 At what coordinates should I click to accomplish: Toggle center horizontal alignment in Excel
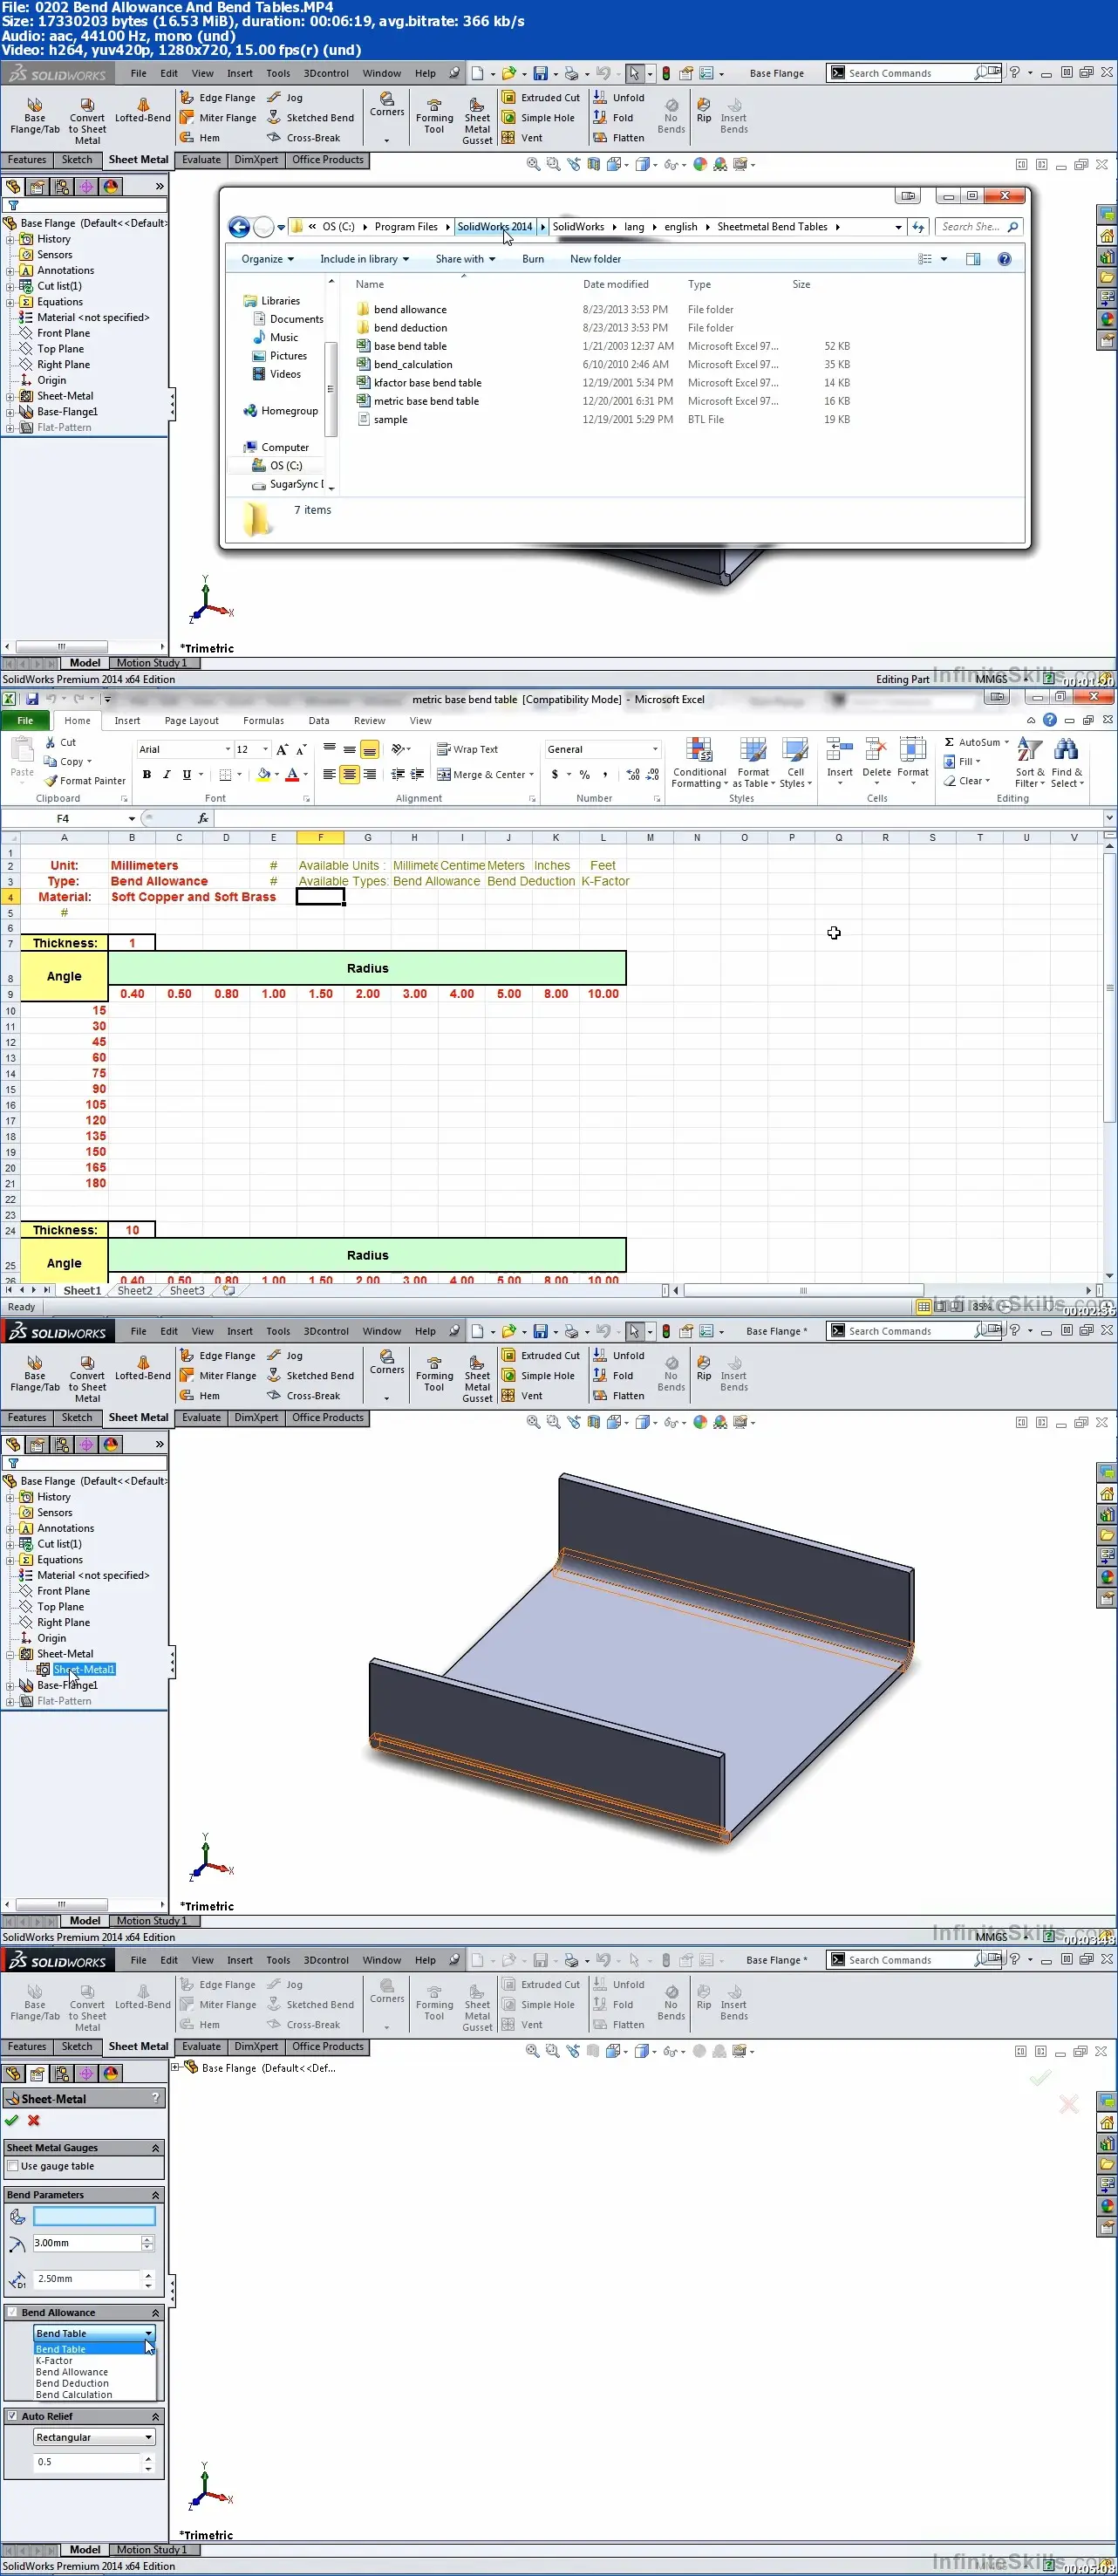tap(349, 774)
